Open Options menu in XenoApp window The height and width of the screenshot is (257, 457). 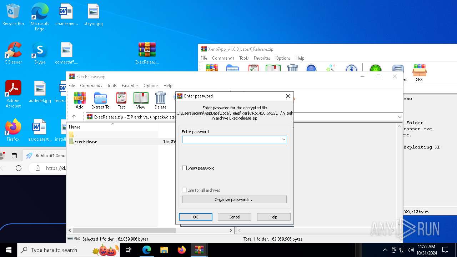click(x=283, y=58)
